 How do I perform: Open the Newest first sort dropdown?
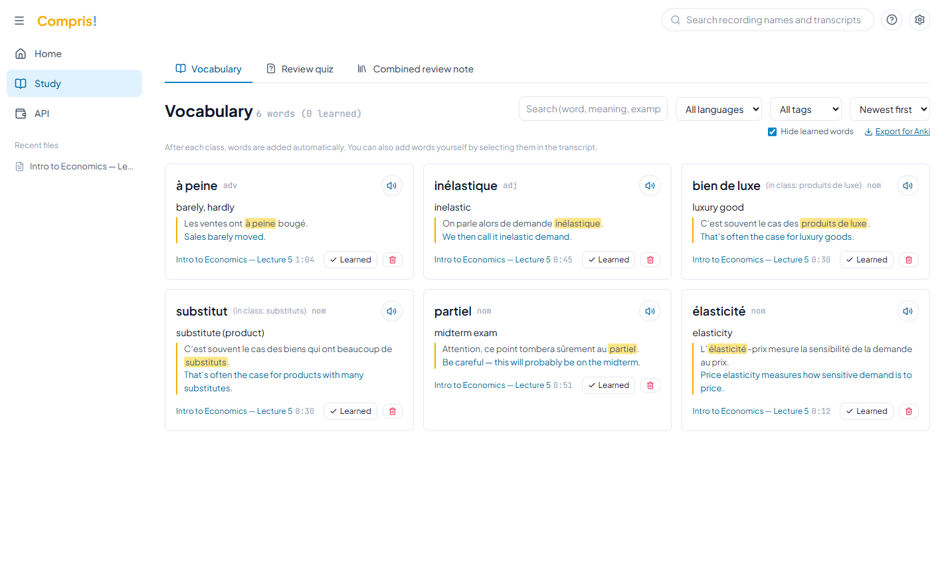pos(890,110)
